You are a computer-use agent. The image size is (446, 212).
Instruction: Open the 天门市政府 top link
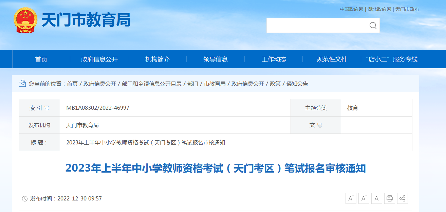pos(407,10)
